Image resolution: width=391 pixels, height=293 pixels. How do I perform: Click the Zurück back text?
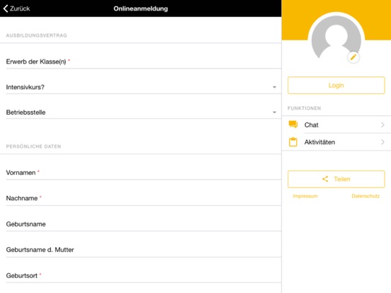[20, 8]
